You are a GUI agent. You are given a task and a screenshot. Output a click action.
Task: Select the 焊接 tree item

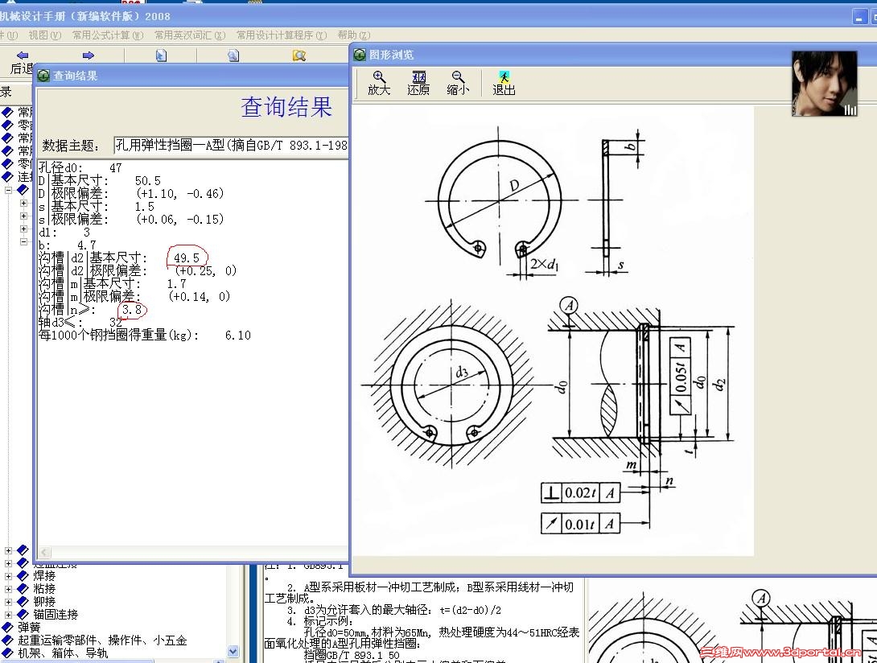point(44,575)
